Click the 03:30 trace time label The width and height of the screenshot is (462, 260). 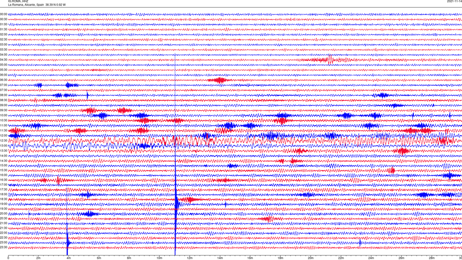[x=3, y=50]
